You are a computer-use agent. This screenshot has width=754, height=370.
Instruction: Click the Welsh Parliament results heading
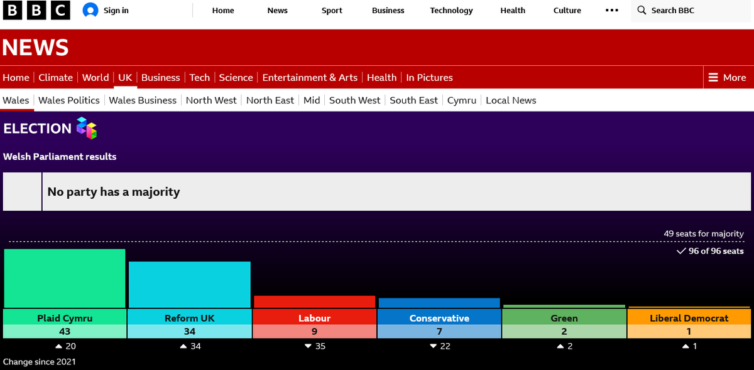(x=60, y=157)
